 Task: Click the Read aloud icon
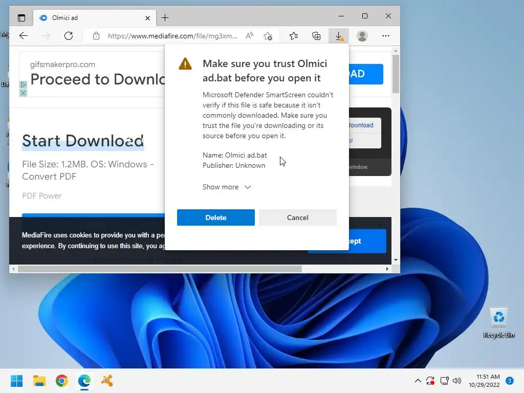click(249, 36)
